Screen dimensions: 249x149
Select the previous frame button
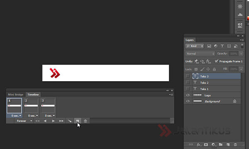coord(45,121)
